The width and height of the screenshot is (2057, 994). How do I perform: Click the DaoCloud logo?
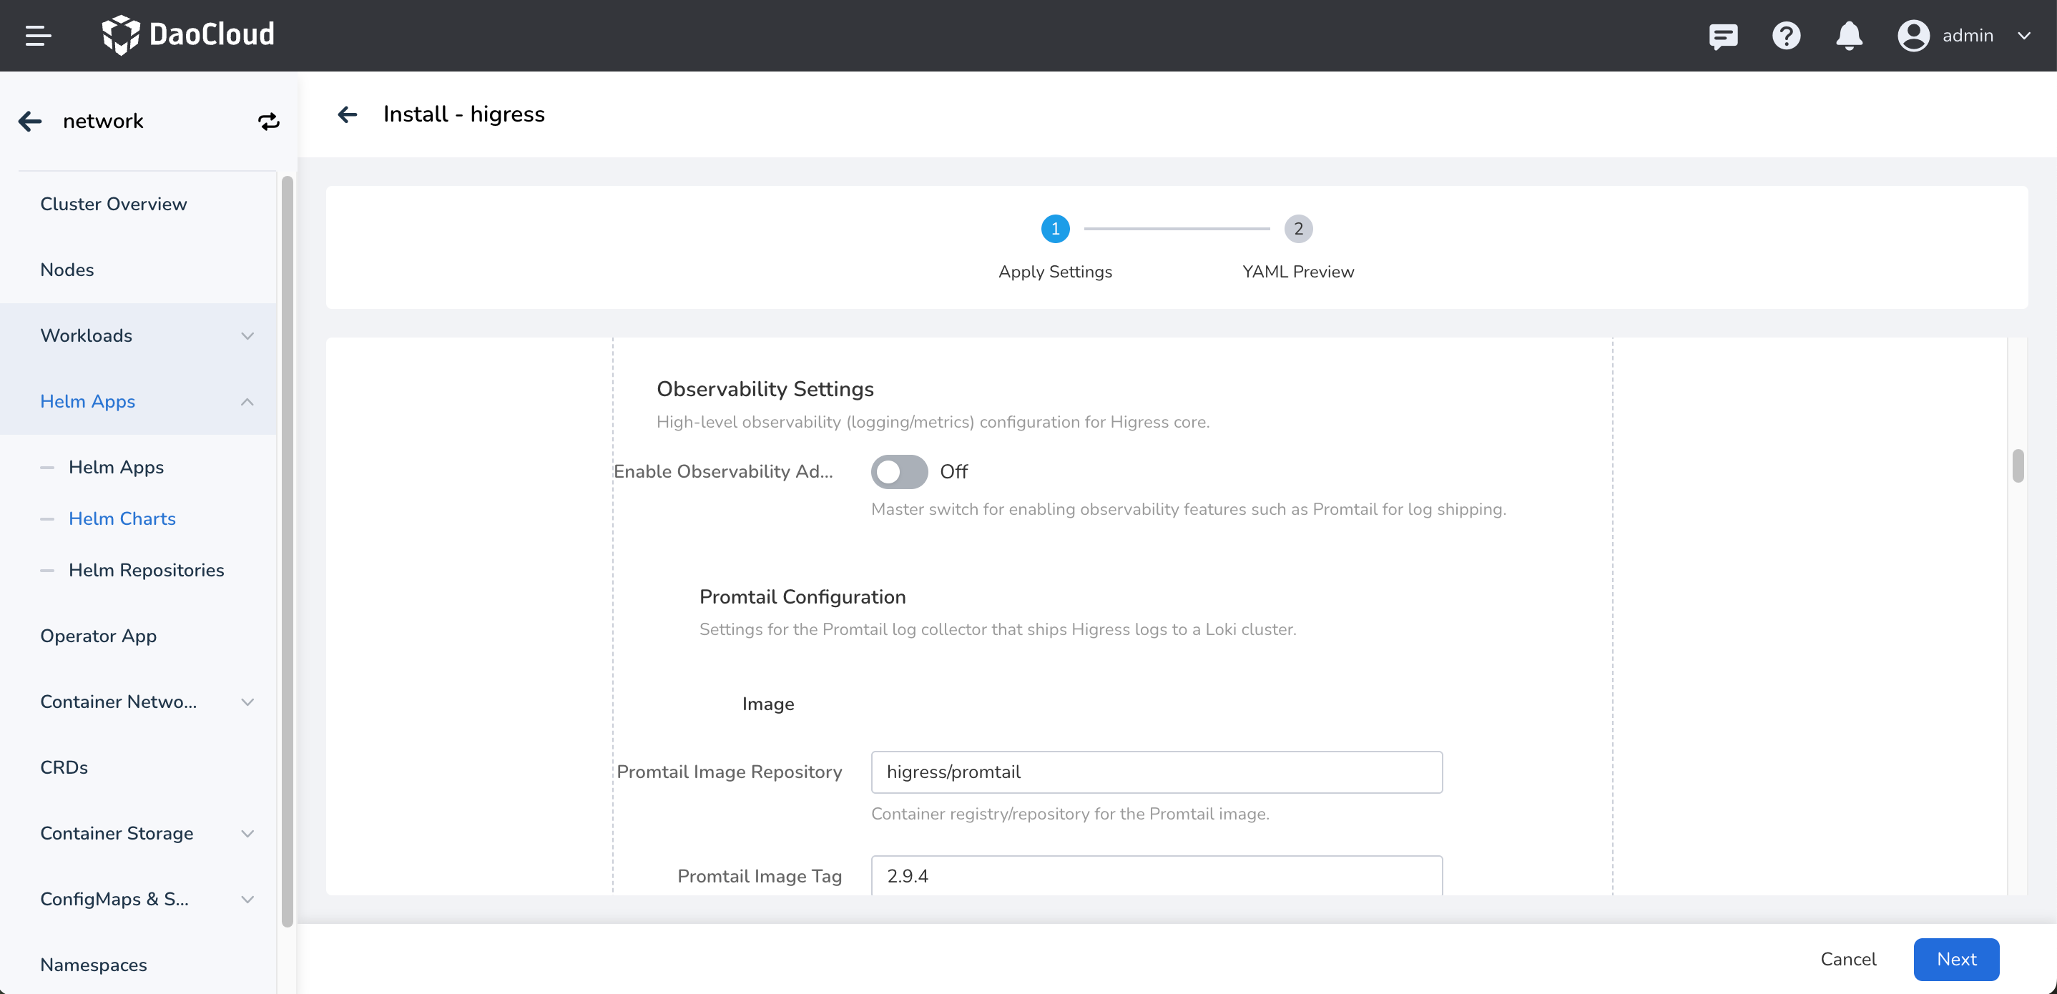(x=188, y=35)
